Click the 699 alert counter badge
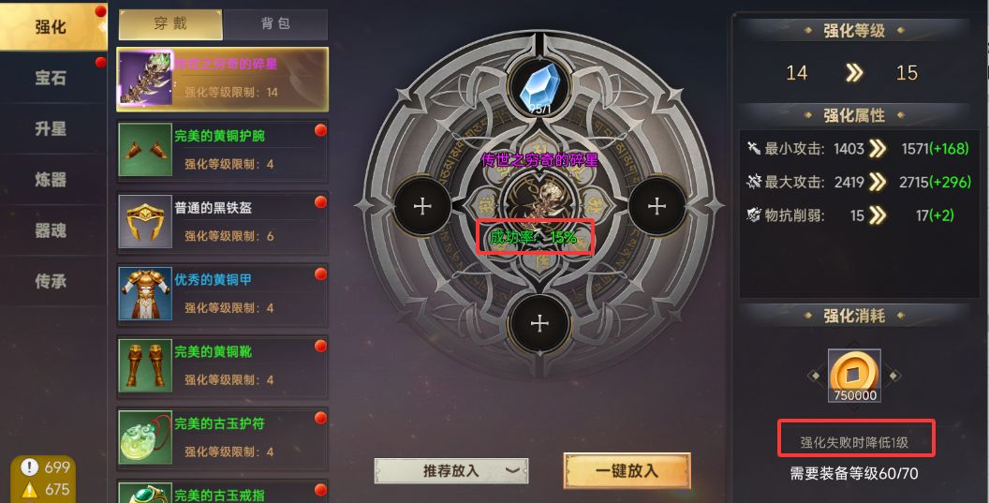The height and width of the screenshot is (503, 989). (45, 467)
